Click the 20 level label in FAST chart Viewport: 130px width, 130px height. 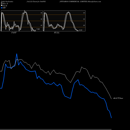pyautogui.click(x=41, y=25)
